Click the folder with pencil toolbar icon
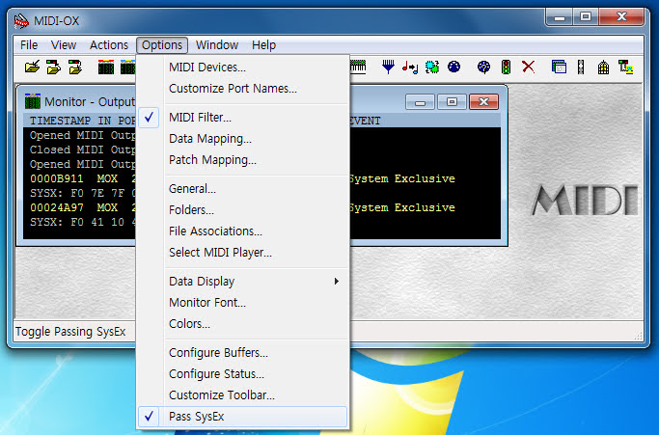The image size is (659, 435). tap(33, 68)
